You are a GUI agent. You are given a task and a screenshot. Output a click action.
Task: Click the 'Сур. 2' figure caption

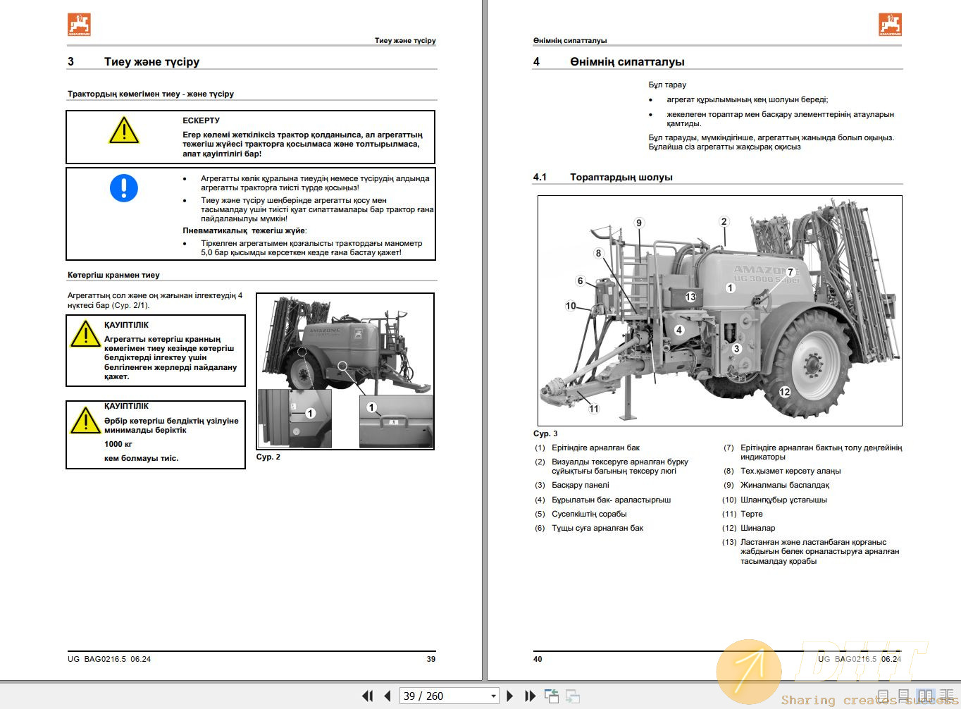(x=268, y=457)
